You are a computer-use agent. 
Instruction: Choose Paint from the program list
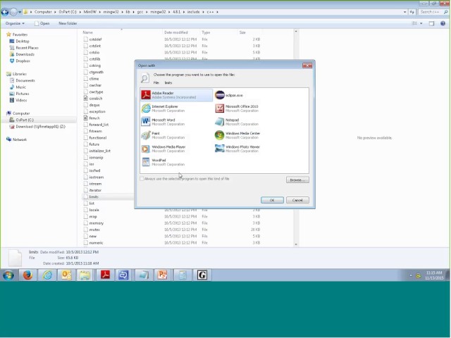tap(156, 134)
